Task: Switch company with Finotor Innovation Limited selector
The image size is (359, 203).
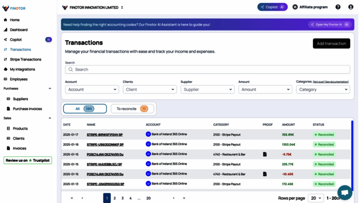Action: [x=93, y=7]
